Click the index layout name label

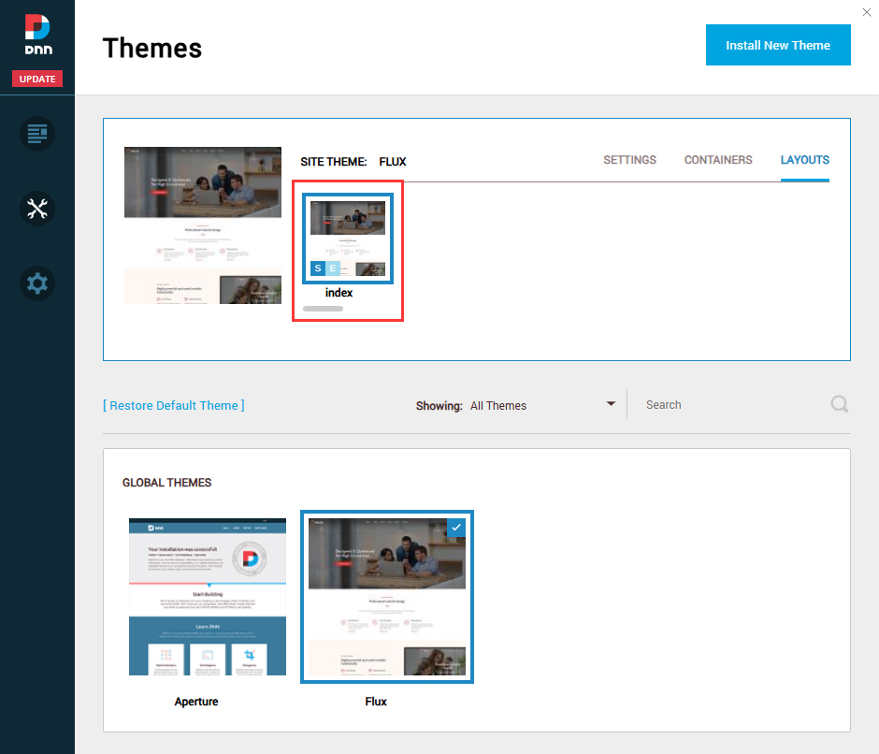pos(339,293)
